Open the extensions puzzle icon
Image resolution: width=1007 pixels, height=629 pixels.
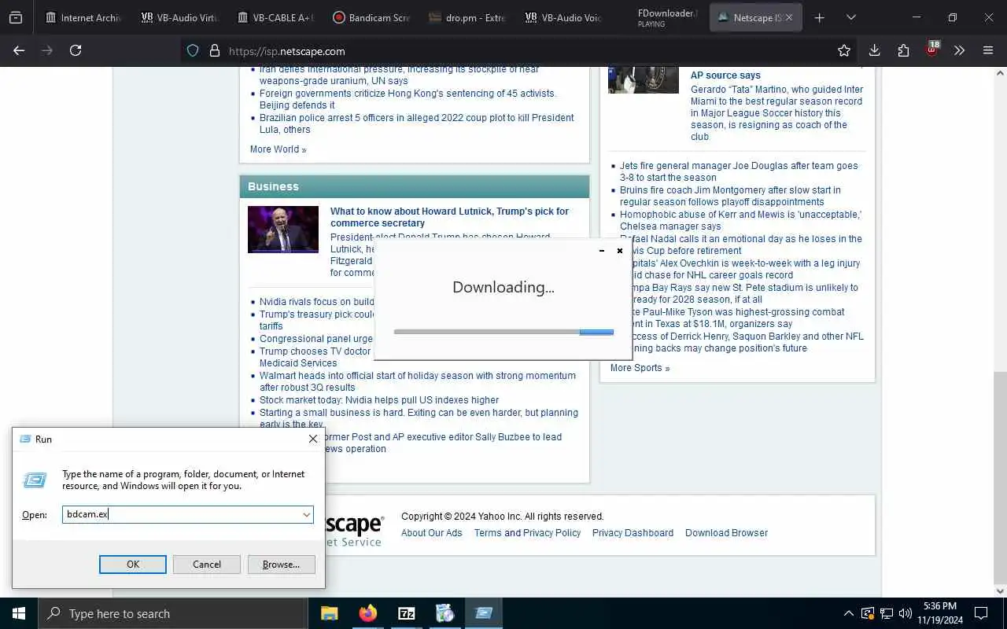pyautogui.click(x=903, y=50)
